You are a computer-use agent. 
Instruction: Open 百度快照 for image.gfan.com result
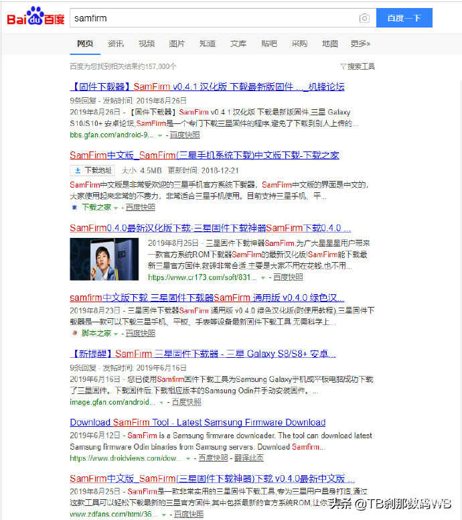pos(187,402)
